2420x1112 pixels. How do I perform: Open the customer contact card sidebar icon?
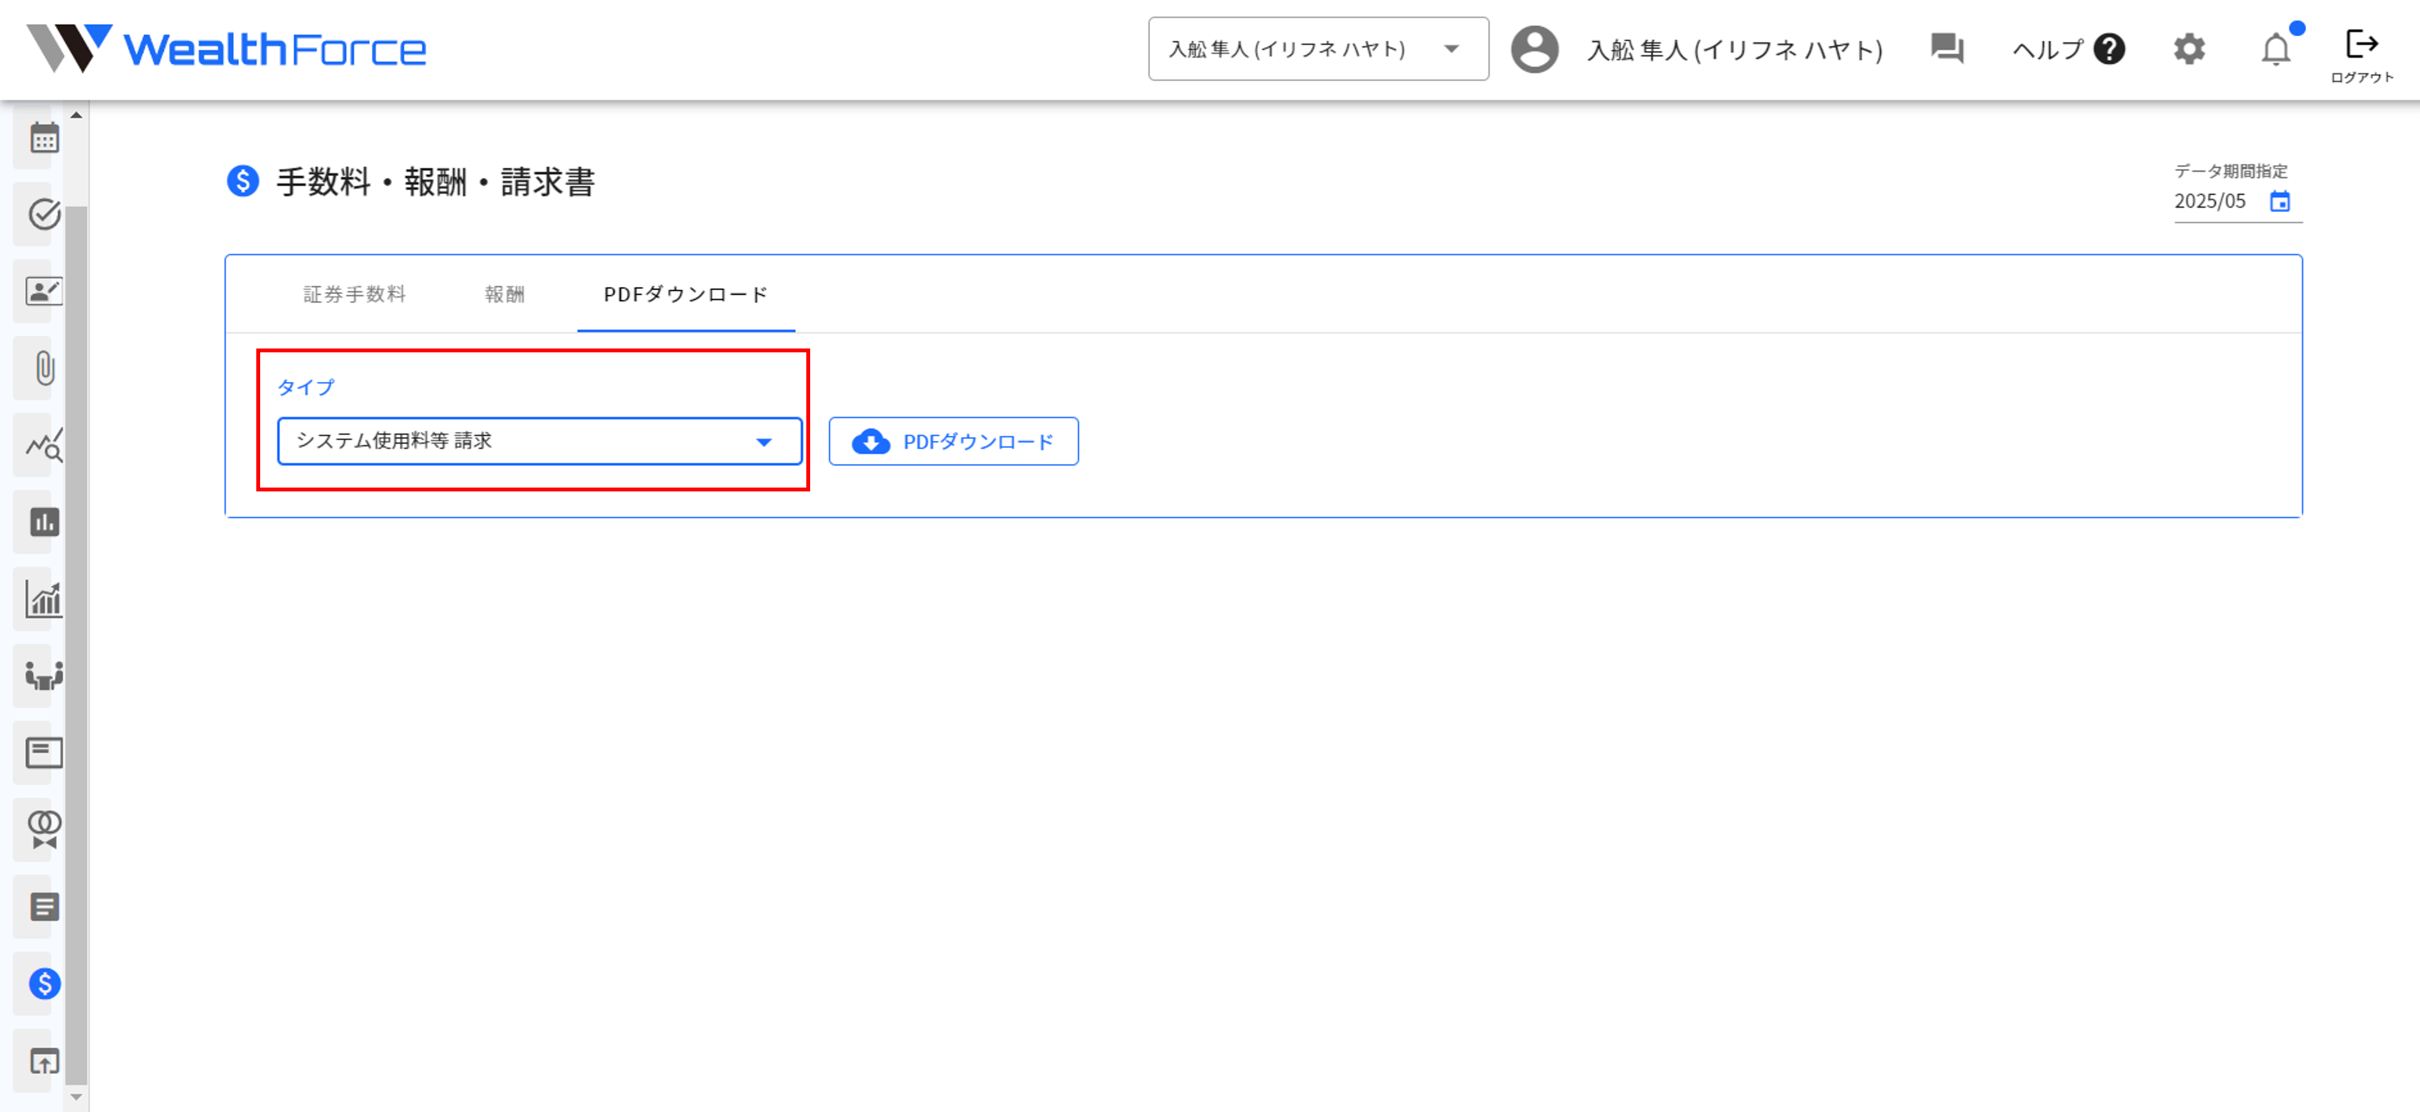pyautogui.click(x=43, y=291)
